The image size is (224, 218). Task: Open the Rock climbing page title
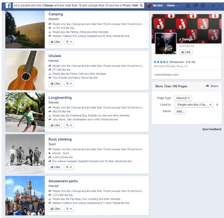pos(60,139)
